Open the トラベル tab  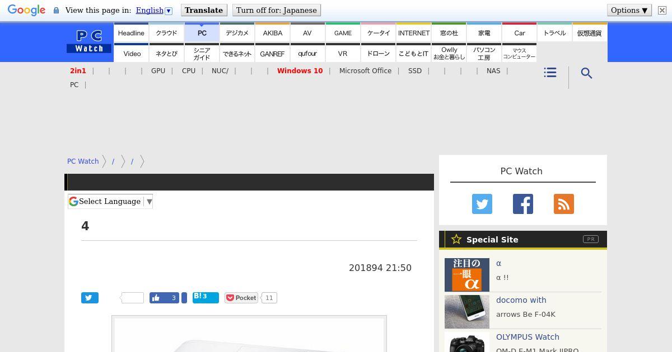[554, 33]
